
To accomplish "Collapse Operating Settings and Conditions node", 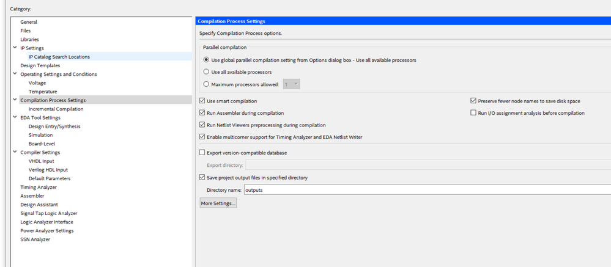I will [15, 74].
